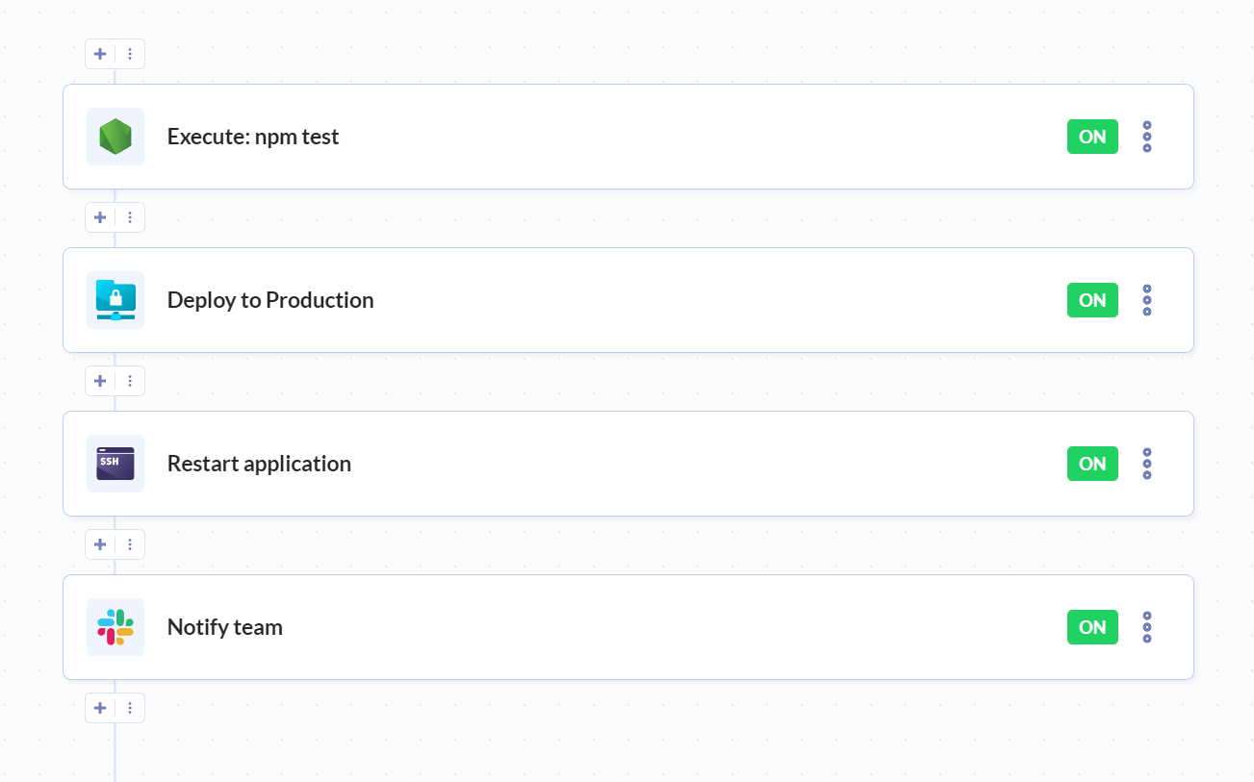The width and height of the screenshot is (1254, 782).
Task: Toggle off the Execute npm test action
Action: 1092,136
